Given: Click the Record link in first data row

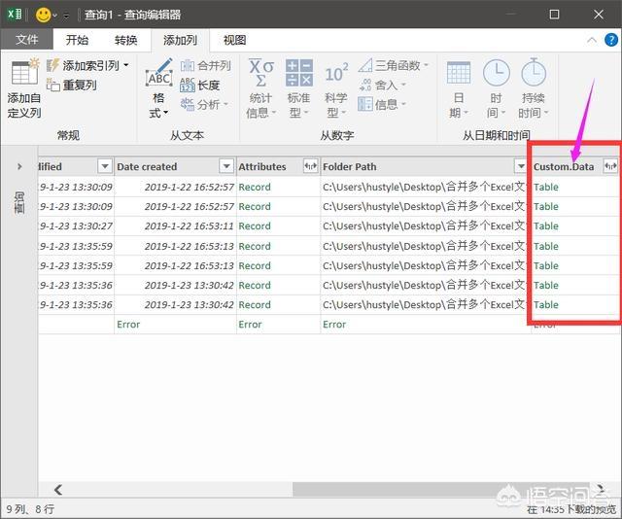Looking at the screenshot, I should (255, 187).
